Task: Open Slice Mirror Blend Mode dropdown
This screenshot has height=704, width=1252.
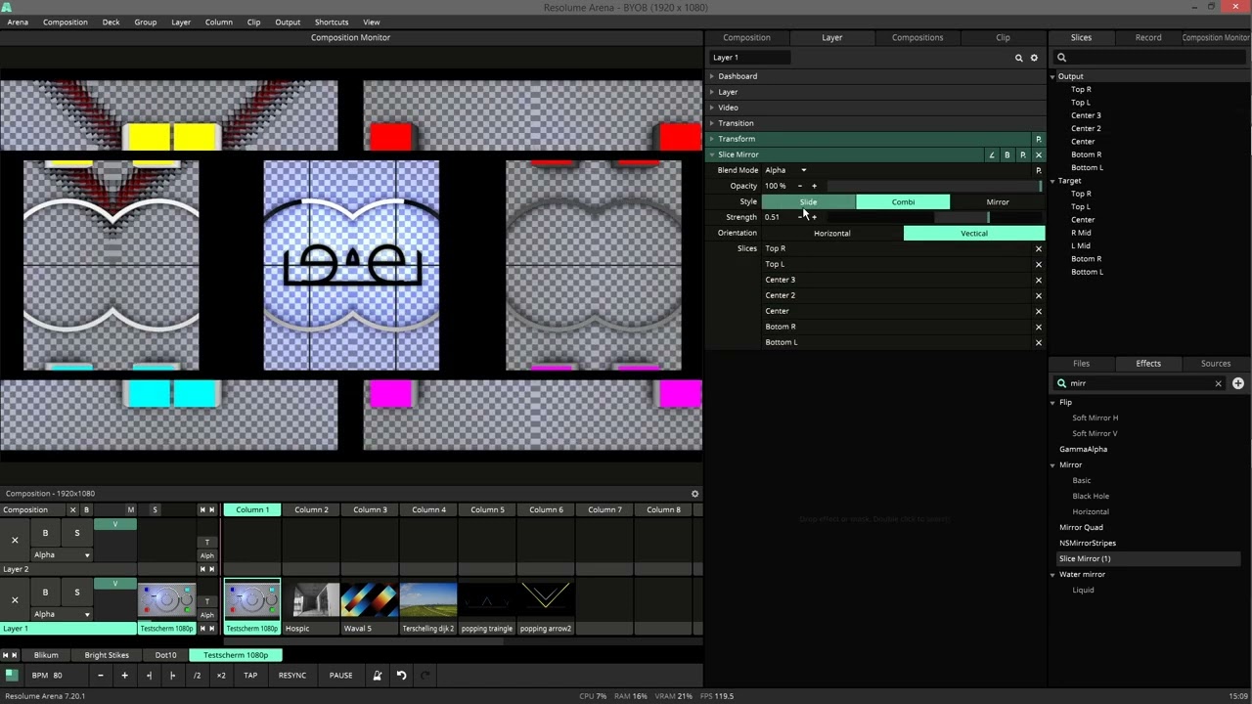Action: 786,170
